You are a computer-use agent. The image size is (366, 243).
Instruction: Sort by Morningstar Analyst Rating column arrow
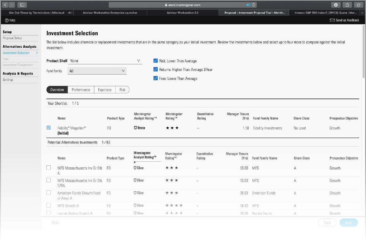click(135, 162)
